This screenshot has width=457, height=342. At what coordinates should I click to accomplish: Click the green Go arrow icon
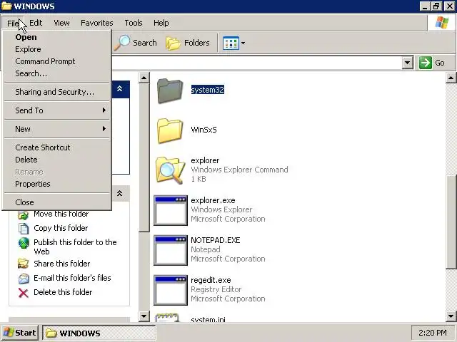[x=426, y=63]
